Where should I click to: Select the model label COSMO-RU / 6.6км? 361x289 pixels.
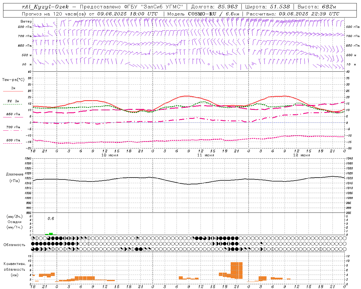pos(214,14)
